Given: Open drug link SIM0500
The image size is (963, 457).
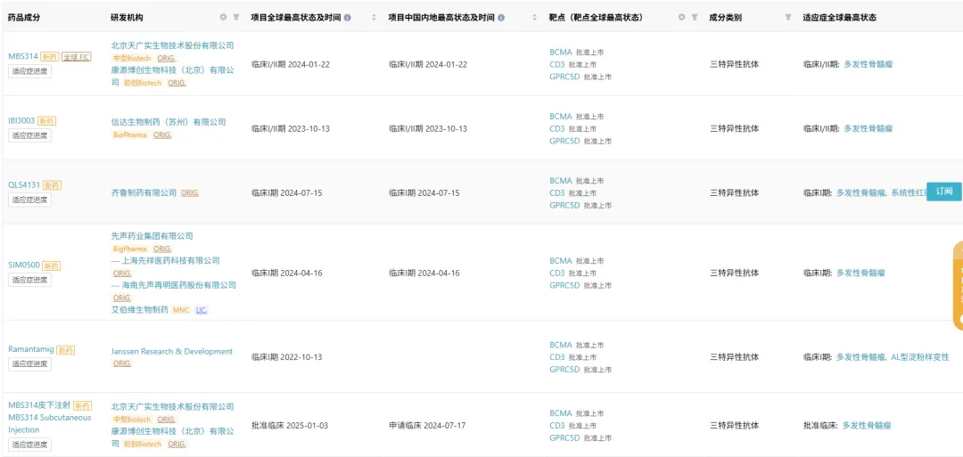Looking at the screenshot, I should (23, 265).
